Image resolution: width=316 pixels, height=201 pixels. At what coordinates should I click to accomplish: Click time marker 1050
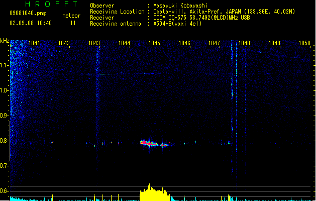[304, 43]
